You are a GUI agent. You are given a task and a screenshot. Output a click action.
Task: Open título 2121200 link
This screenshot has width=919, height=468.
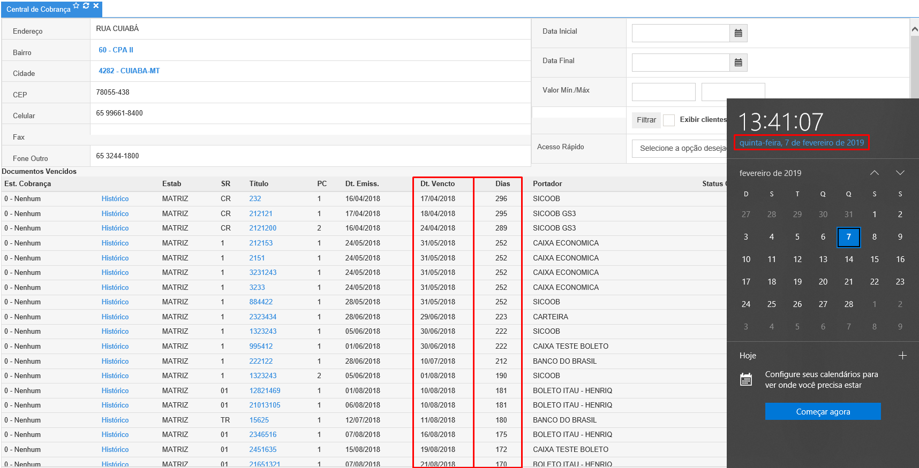(x=263, y=228)
